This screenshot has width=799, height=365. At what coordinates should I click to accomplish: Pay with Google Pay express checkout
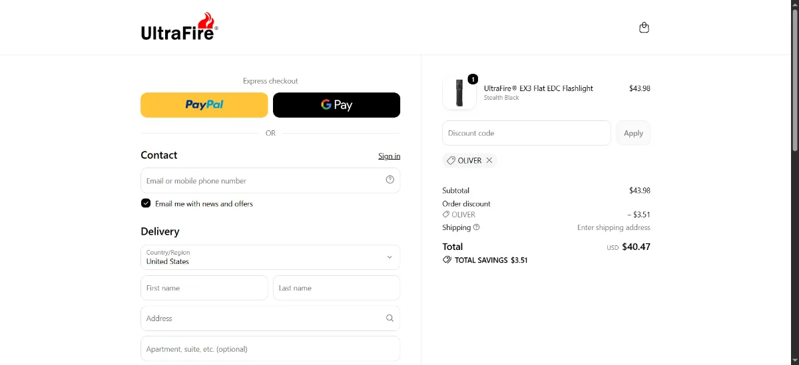click(336, 105)
